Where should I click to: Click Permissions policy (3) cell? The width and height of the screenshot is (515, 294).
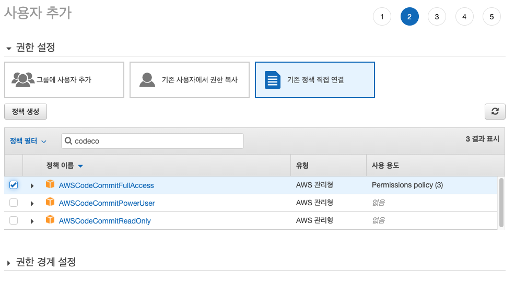(407, 185)
